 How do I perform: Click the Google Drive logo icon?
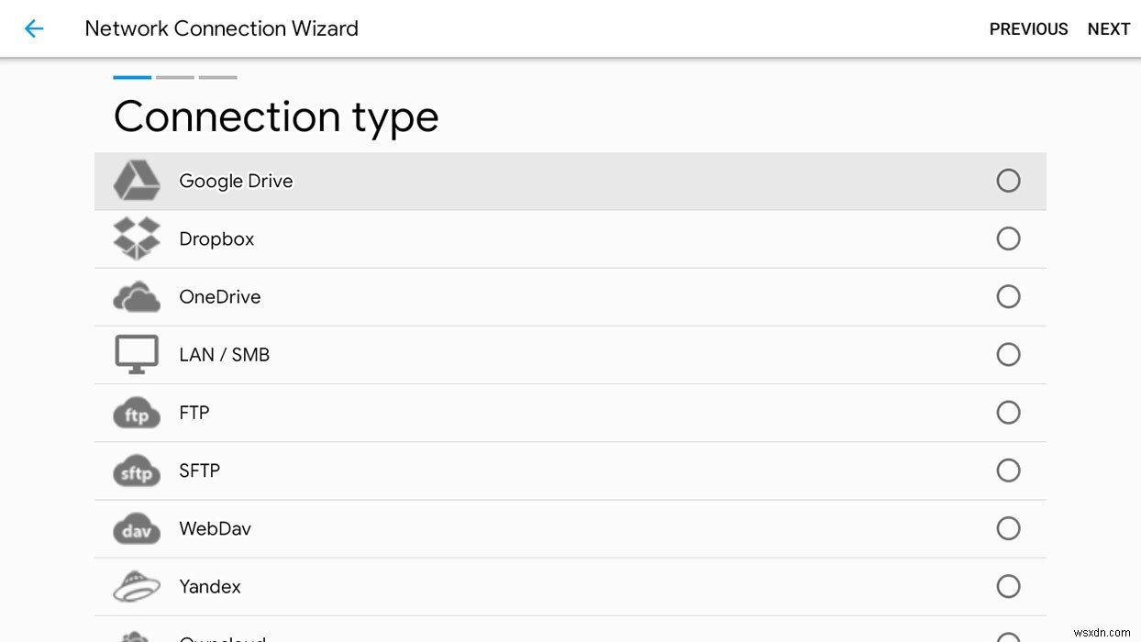click(136, 181)
